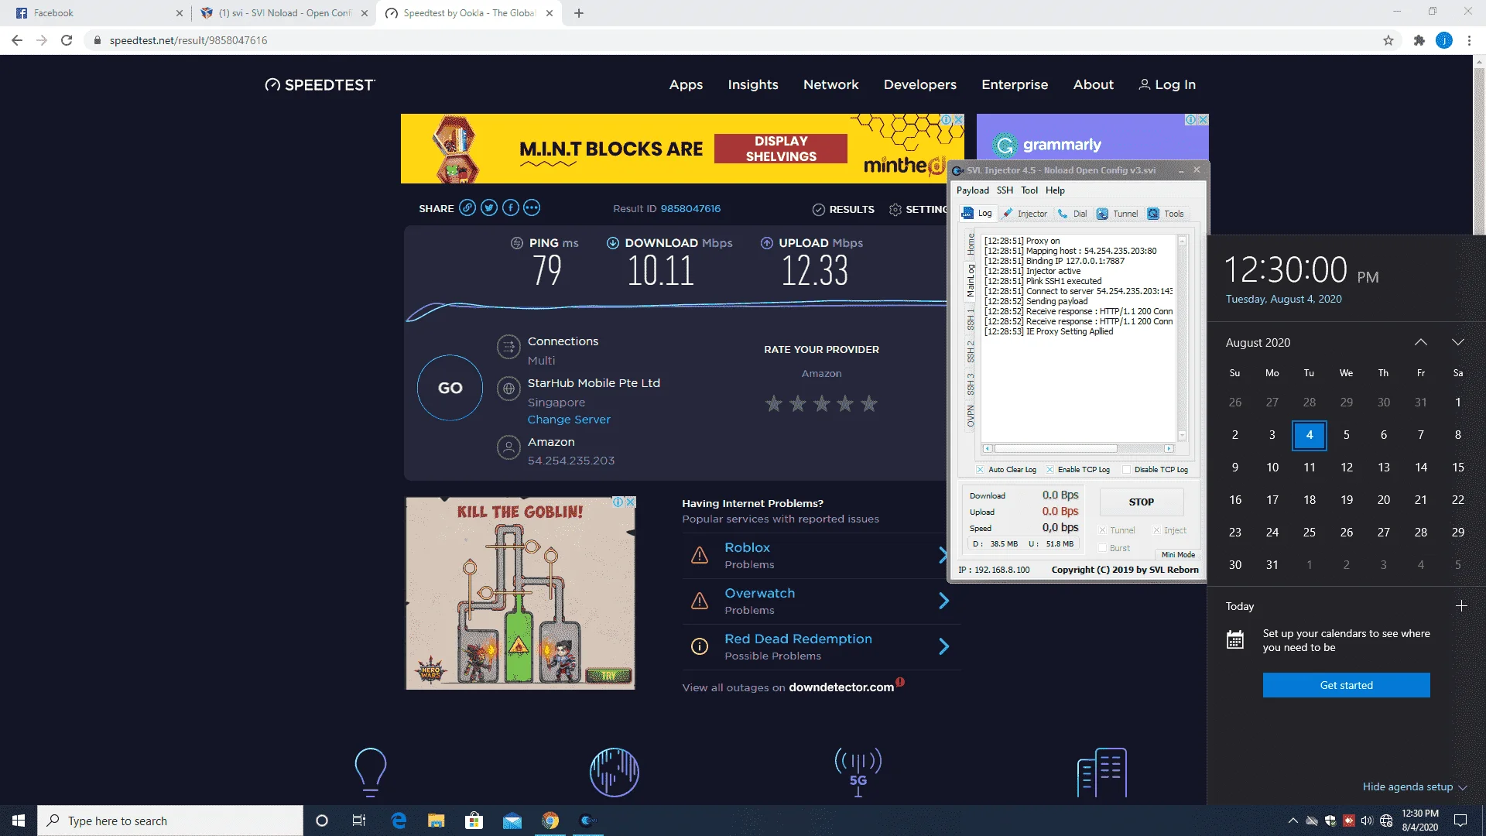The image size is (1486, 836).
Task: Open Windows Security tray icon
Action: [x=1330, y=821]
